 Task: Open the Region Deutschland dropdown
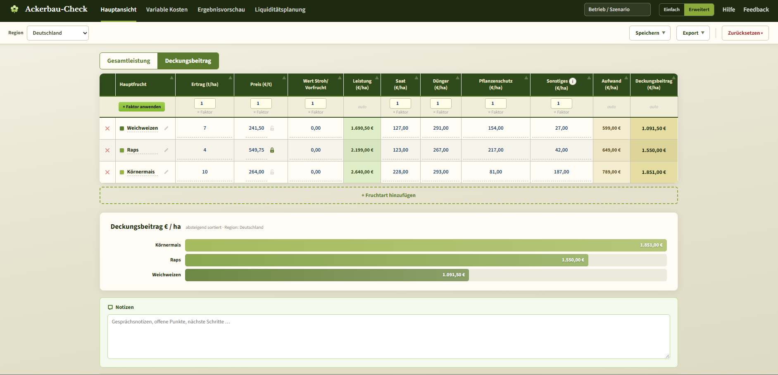(x=58, y=33)
